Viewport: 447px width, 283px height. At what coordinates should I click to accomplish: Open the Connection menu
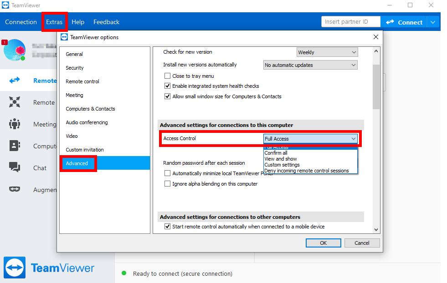[21, 22]
